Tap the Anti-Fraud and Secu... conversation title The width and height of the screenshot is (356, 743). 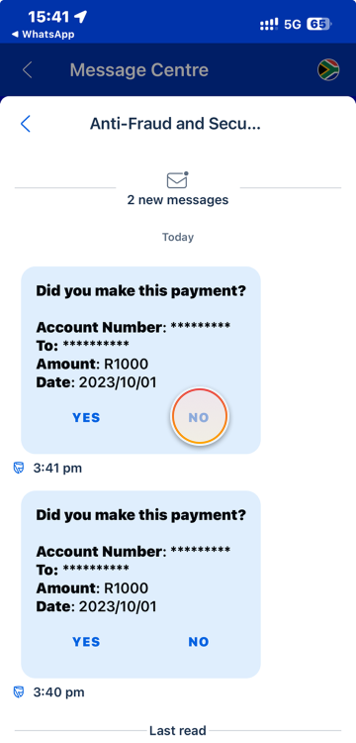[x=175, y=124]
